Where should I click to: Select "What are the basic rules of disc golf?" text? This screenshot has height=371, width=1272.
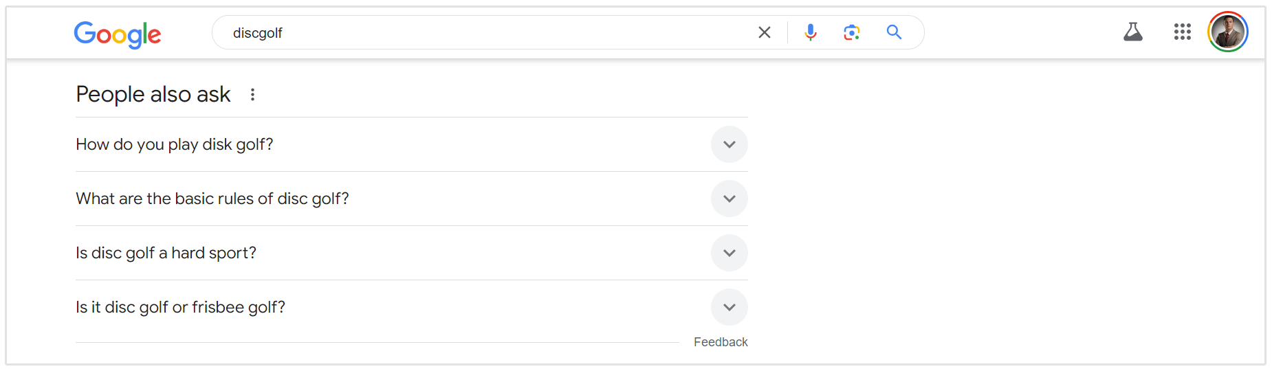click(x=212, y=199)
